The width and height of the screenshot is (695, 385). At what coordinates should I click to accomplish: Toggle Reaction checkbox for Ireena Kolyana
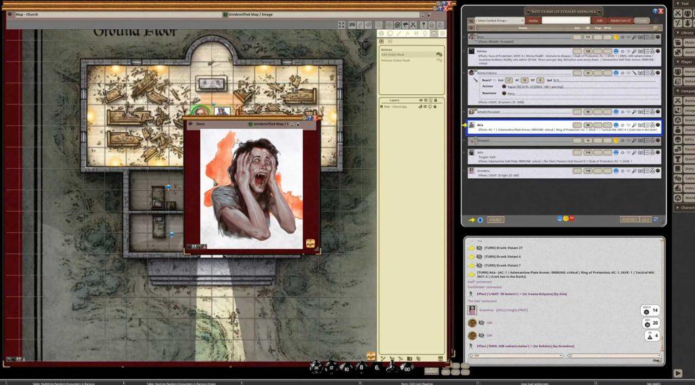(495, 80)
